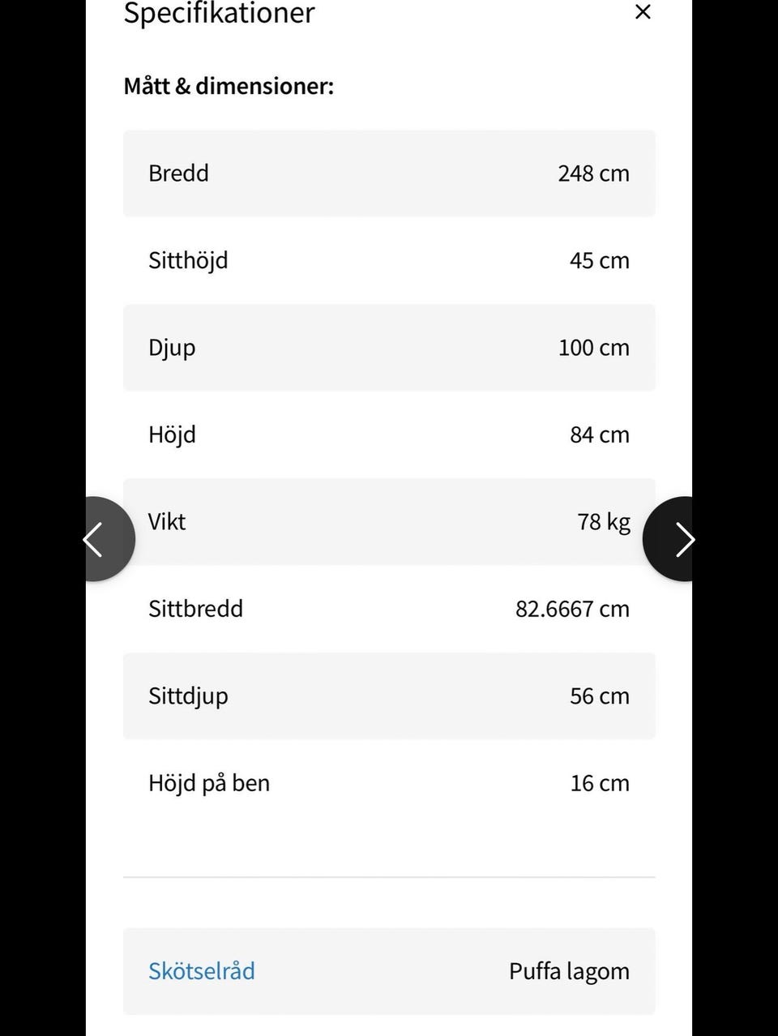Click the 82.6667 cm seat width value
778x1036 pixels.
click(x=572, y=609)
